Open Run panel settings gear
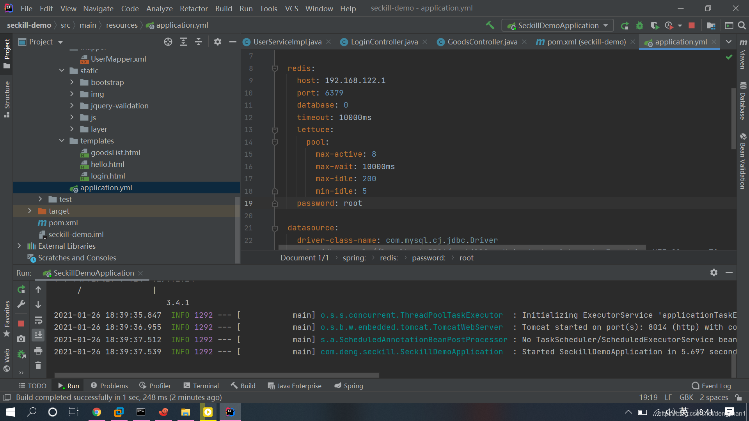749x421 pixels. [x=714, y=272]
